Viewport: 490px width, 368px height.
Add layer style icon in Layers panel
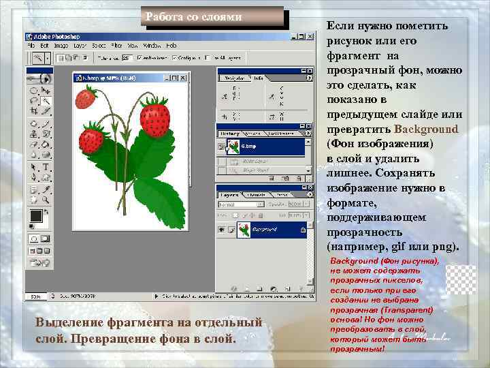pyautogui.click(x=233, y=288)
